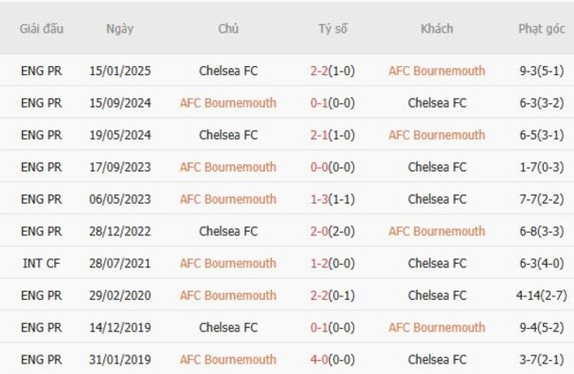
Task: Open the 2-1(1-0) score on 19/05/2024
Action: pos(333,135)
